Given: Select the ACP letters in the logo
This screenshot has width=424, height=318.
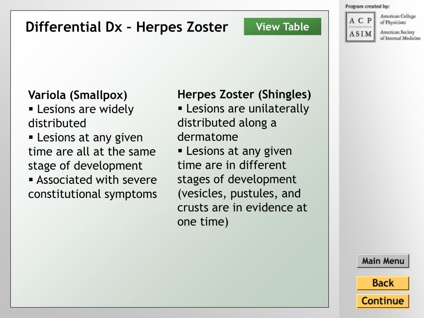Looking at the screenshot, I should point(361,21).
